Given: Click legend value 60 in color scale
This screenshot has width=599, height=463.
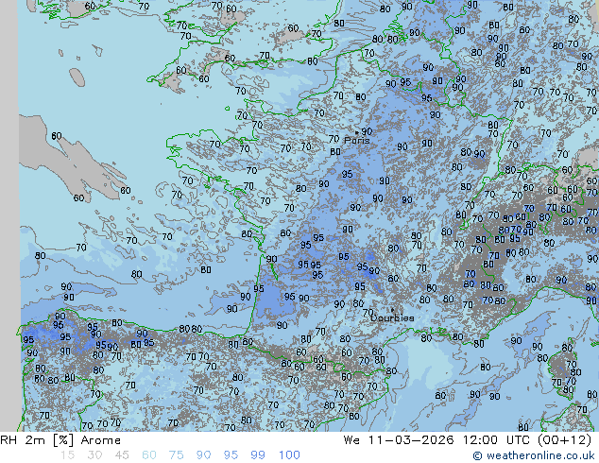Looking at the screenshot, I should pyautogui.click(x=149, y=455).
